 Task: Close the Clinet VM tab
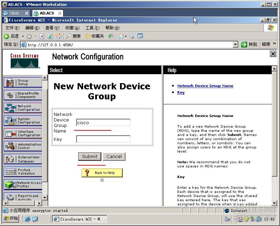pos(27,13)
